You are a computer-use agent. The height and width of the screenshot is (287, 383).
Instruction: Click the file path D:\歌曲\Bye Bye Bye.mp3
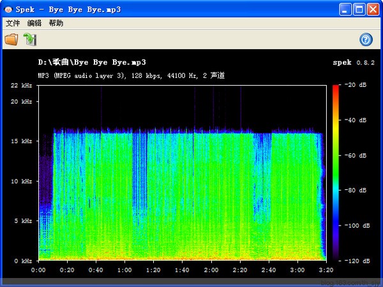pyautogui.click(x=92, y=63)
